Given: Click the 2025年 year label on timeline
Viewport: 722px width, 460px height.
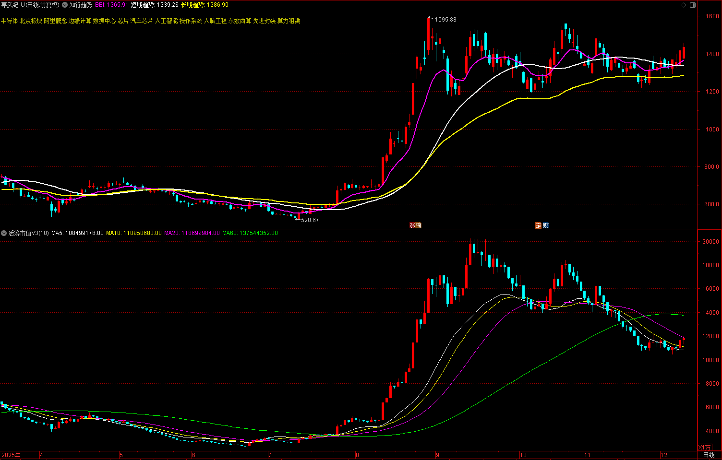Looking at the screenshot, I should tap(11, 455).
